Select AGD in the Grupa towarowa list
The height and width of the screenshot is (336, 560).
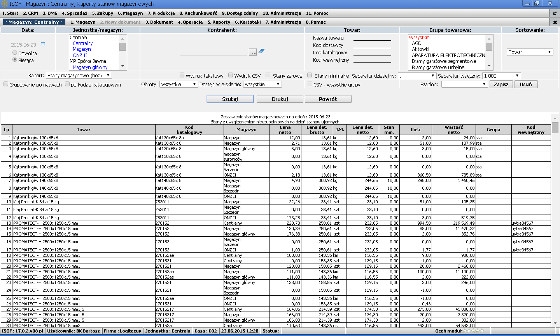coord(416,43)
